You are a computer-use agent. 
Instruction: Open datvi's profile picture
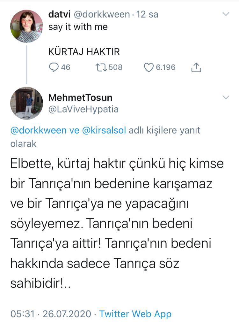click(27, 26)
